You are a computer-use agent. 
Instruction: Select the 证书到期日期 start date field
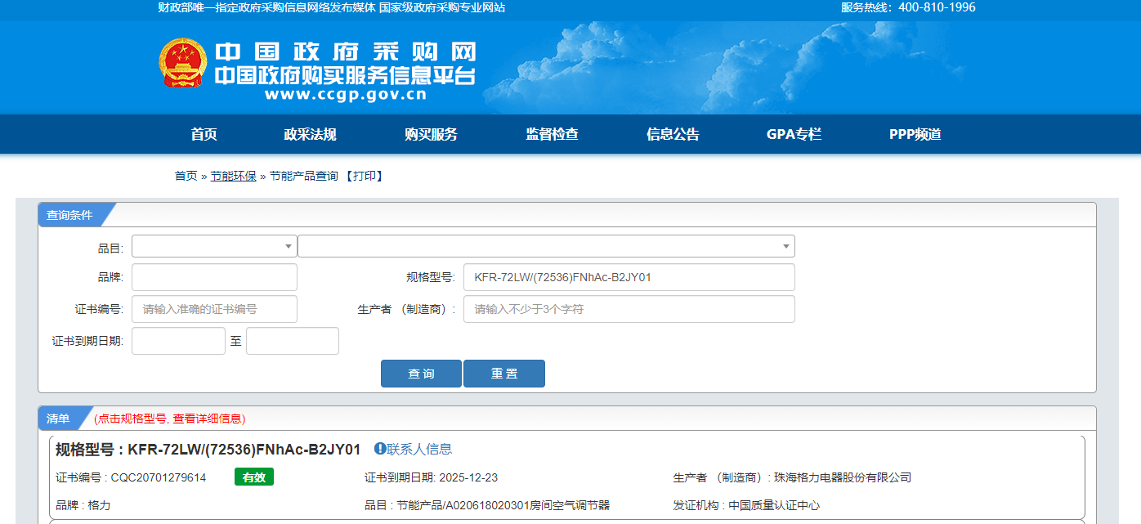(x=178, y=341)
